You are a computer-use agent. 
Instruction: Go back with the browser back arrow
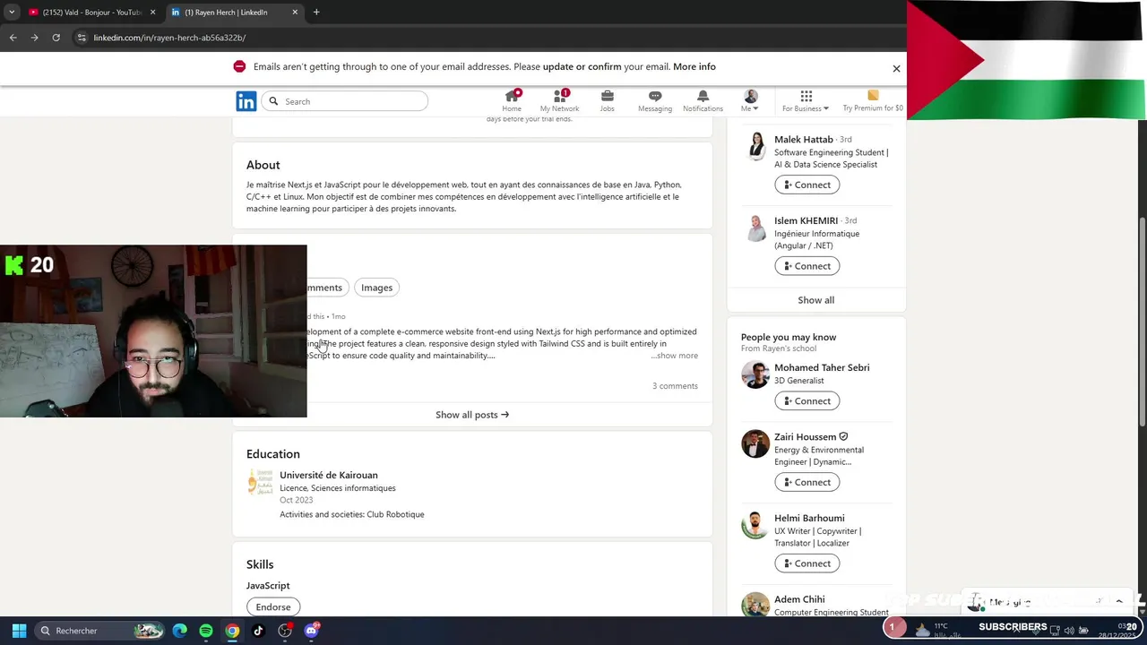point(13,38)
